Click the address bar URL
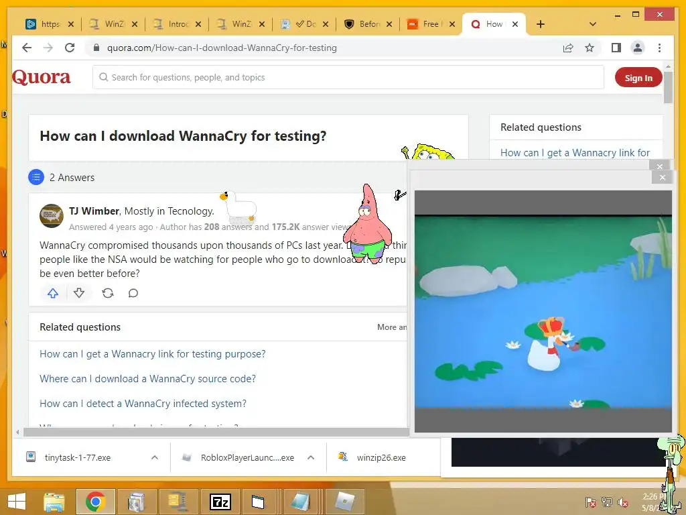 pos(222,48)
